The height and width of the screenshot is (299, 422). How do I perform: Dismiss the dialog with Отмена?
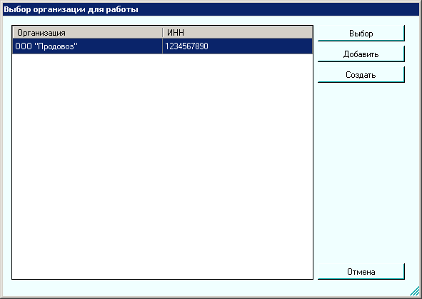point(361,272)
